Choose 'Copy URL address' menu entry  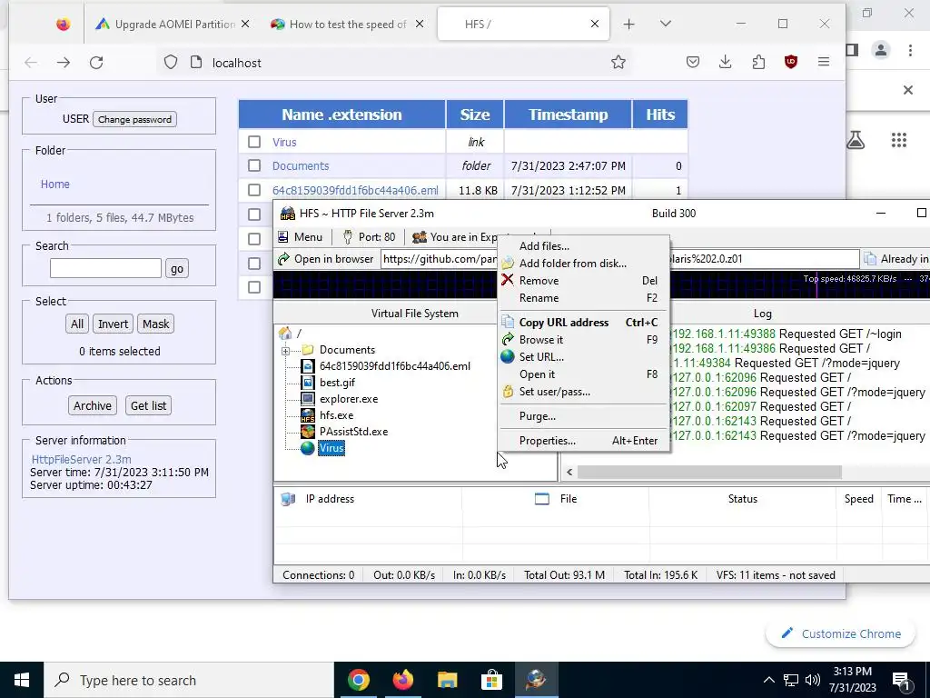click(584, 323)
